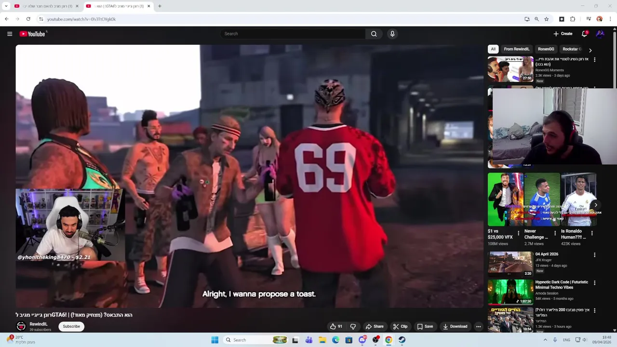Select the From RewindIL chip
The image size is (617, 347).
pyautogui.click(x=517, y=49)
